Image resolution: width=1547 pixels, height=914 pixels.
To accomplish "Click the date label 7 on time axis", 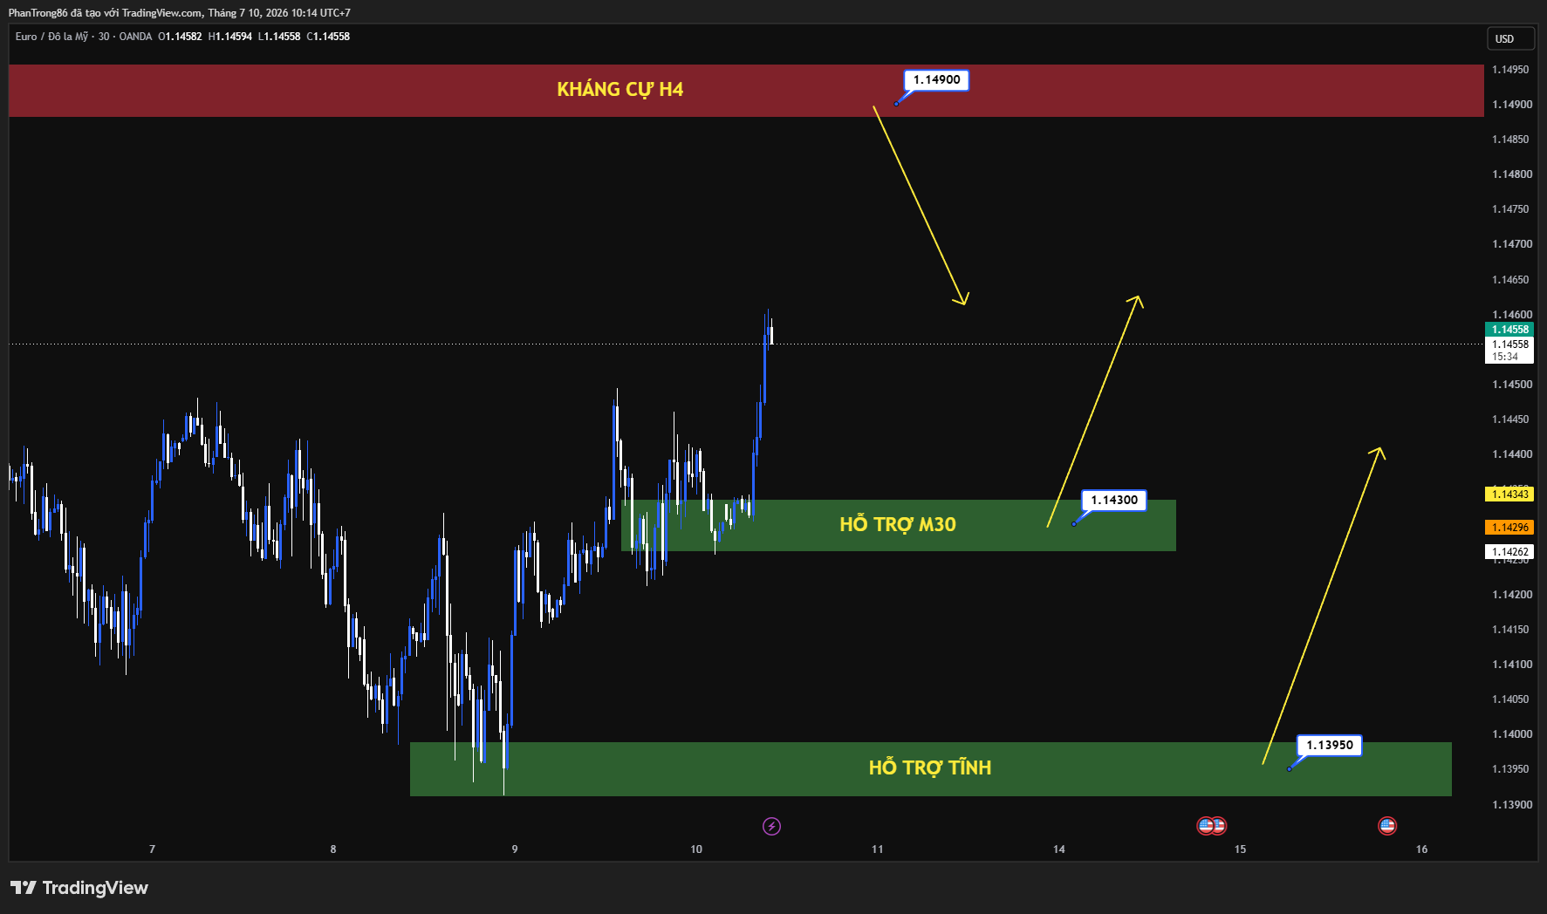I will [152, 849].
